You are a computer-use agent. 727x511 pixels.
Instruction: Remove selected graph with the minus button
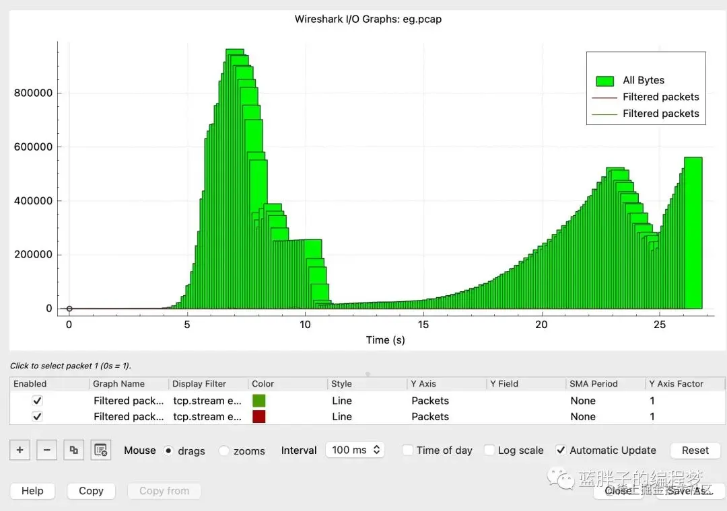[47, 450]
